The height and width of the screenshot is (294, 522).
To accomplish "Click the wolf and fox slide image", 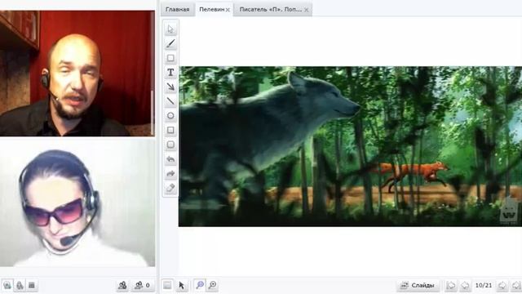I will (x=350, y=146).
